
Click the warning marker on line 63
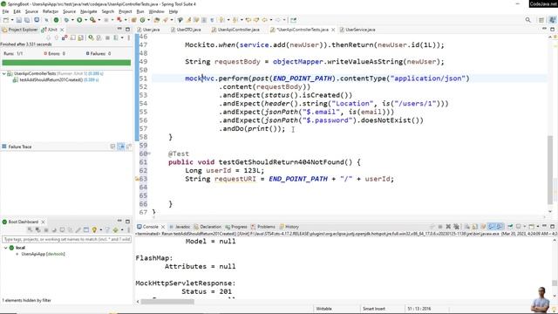137,179
